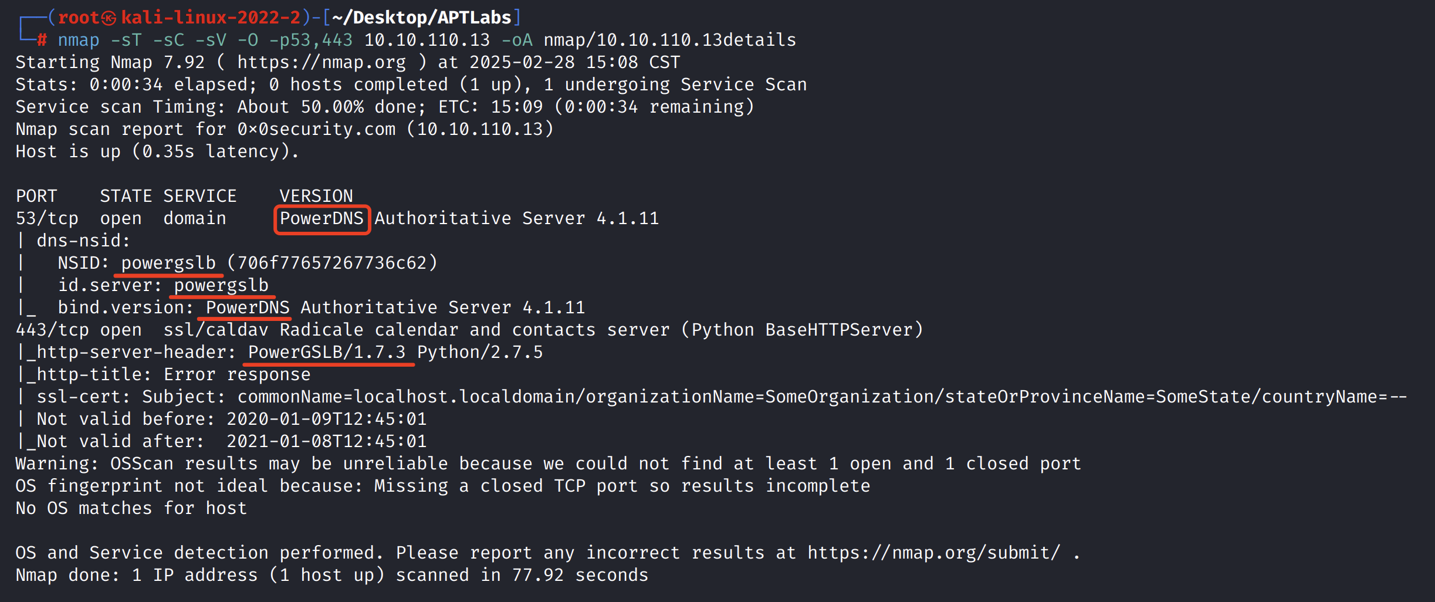Click the underlined PowerGSLB/1.7.3 server header
The image size is (1435, 602).
pyautogui.click(x=327, y=352)
